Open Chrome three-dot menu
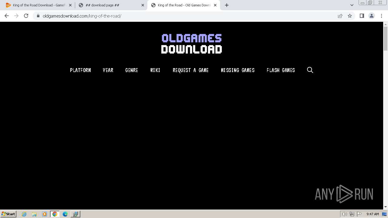388x218 pixels. pyautogui.click(x=381, y=16)
